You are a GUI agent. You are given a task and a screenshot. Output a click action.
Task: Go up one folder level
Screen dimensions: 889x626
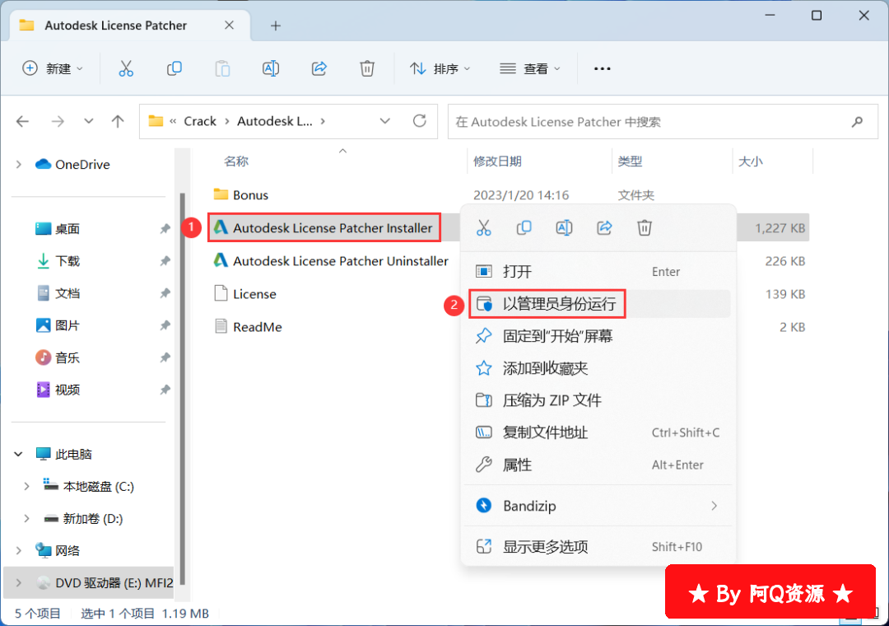(118, 121)
